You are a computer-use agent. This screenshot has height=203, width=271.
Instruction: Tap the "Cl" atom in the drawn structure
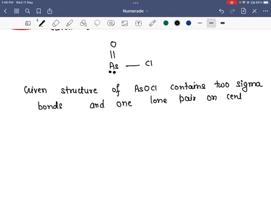pyautogui.click(x=149, y=63)
